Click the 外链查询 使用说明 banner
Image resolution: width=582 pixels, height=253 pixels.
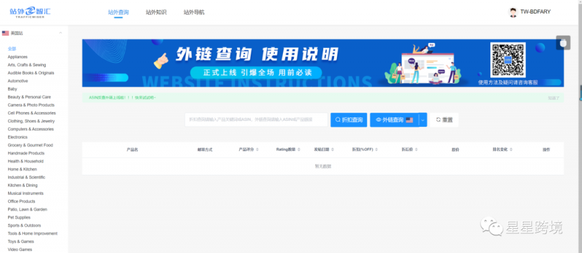[323, 63]
